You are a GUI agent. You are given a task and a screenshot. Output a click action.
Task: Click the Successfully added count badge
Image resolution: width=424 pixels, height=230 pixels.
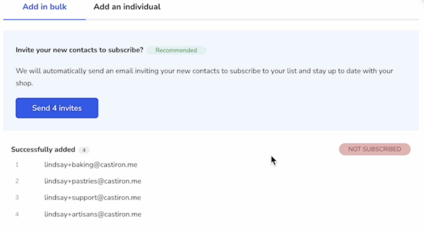[84, 150]
